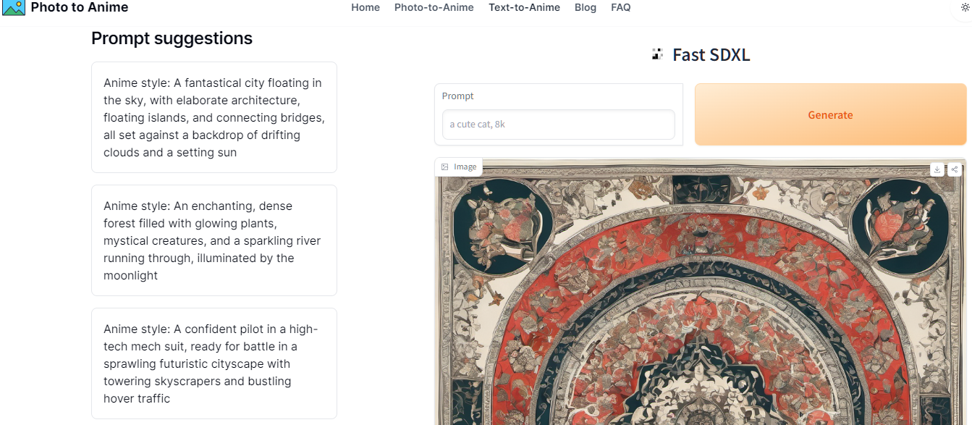This screenshot has height=425, width=972.
Task: Click the Photo to Anime site title
Action: tap(80, 8)
